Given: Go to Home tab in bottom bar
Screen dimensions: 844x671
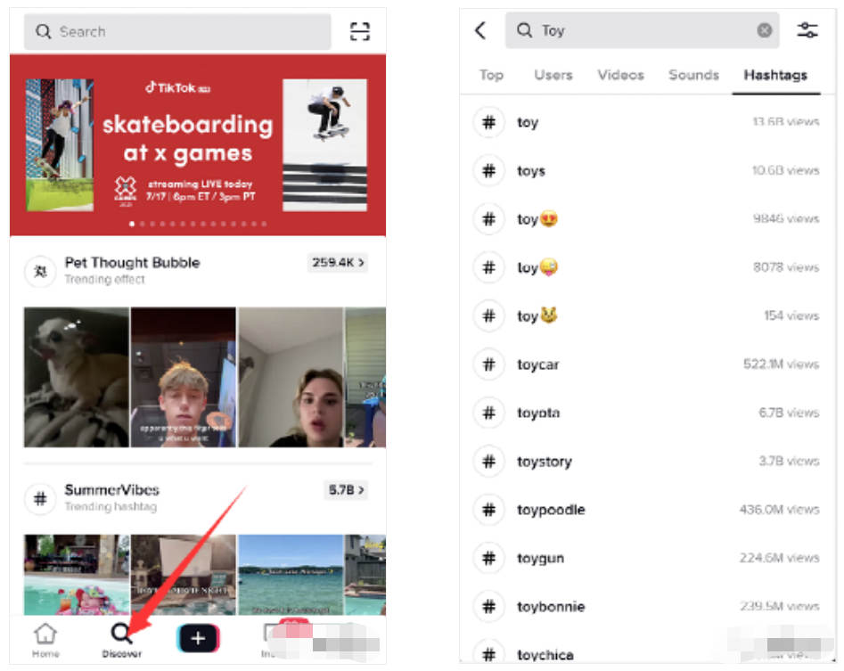Looking at the screenshot, I should [x=45, y=641].
